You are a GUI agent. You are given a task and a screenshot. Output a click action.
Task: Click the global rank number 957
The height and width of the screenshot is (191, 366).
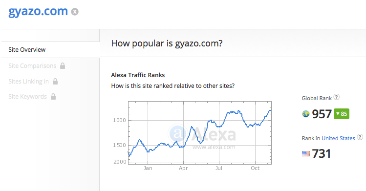322,114
